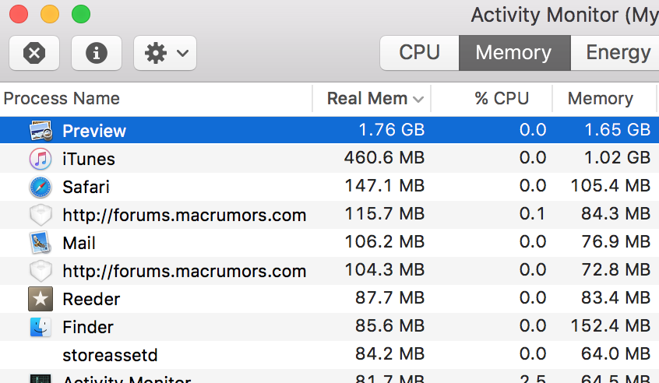Viewport: 659px width, 383px height.
Task: Click the Safari compass icon
Action: tap(41, 187)
